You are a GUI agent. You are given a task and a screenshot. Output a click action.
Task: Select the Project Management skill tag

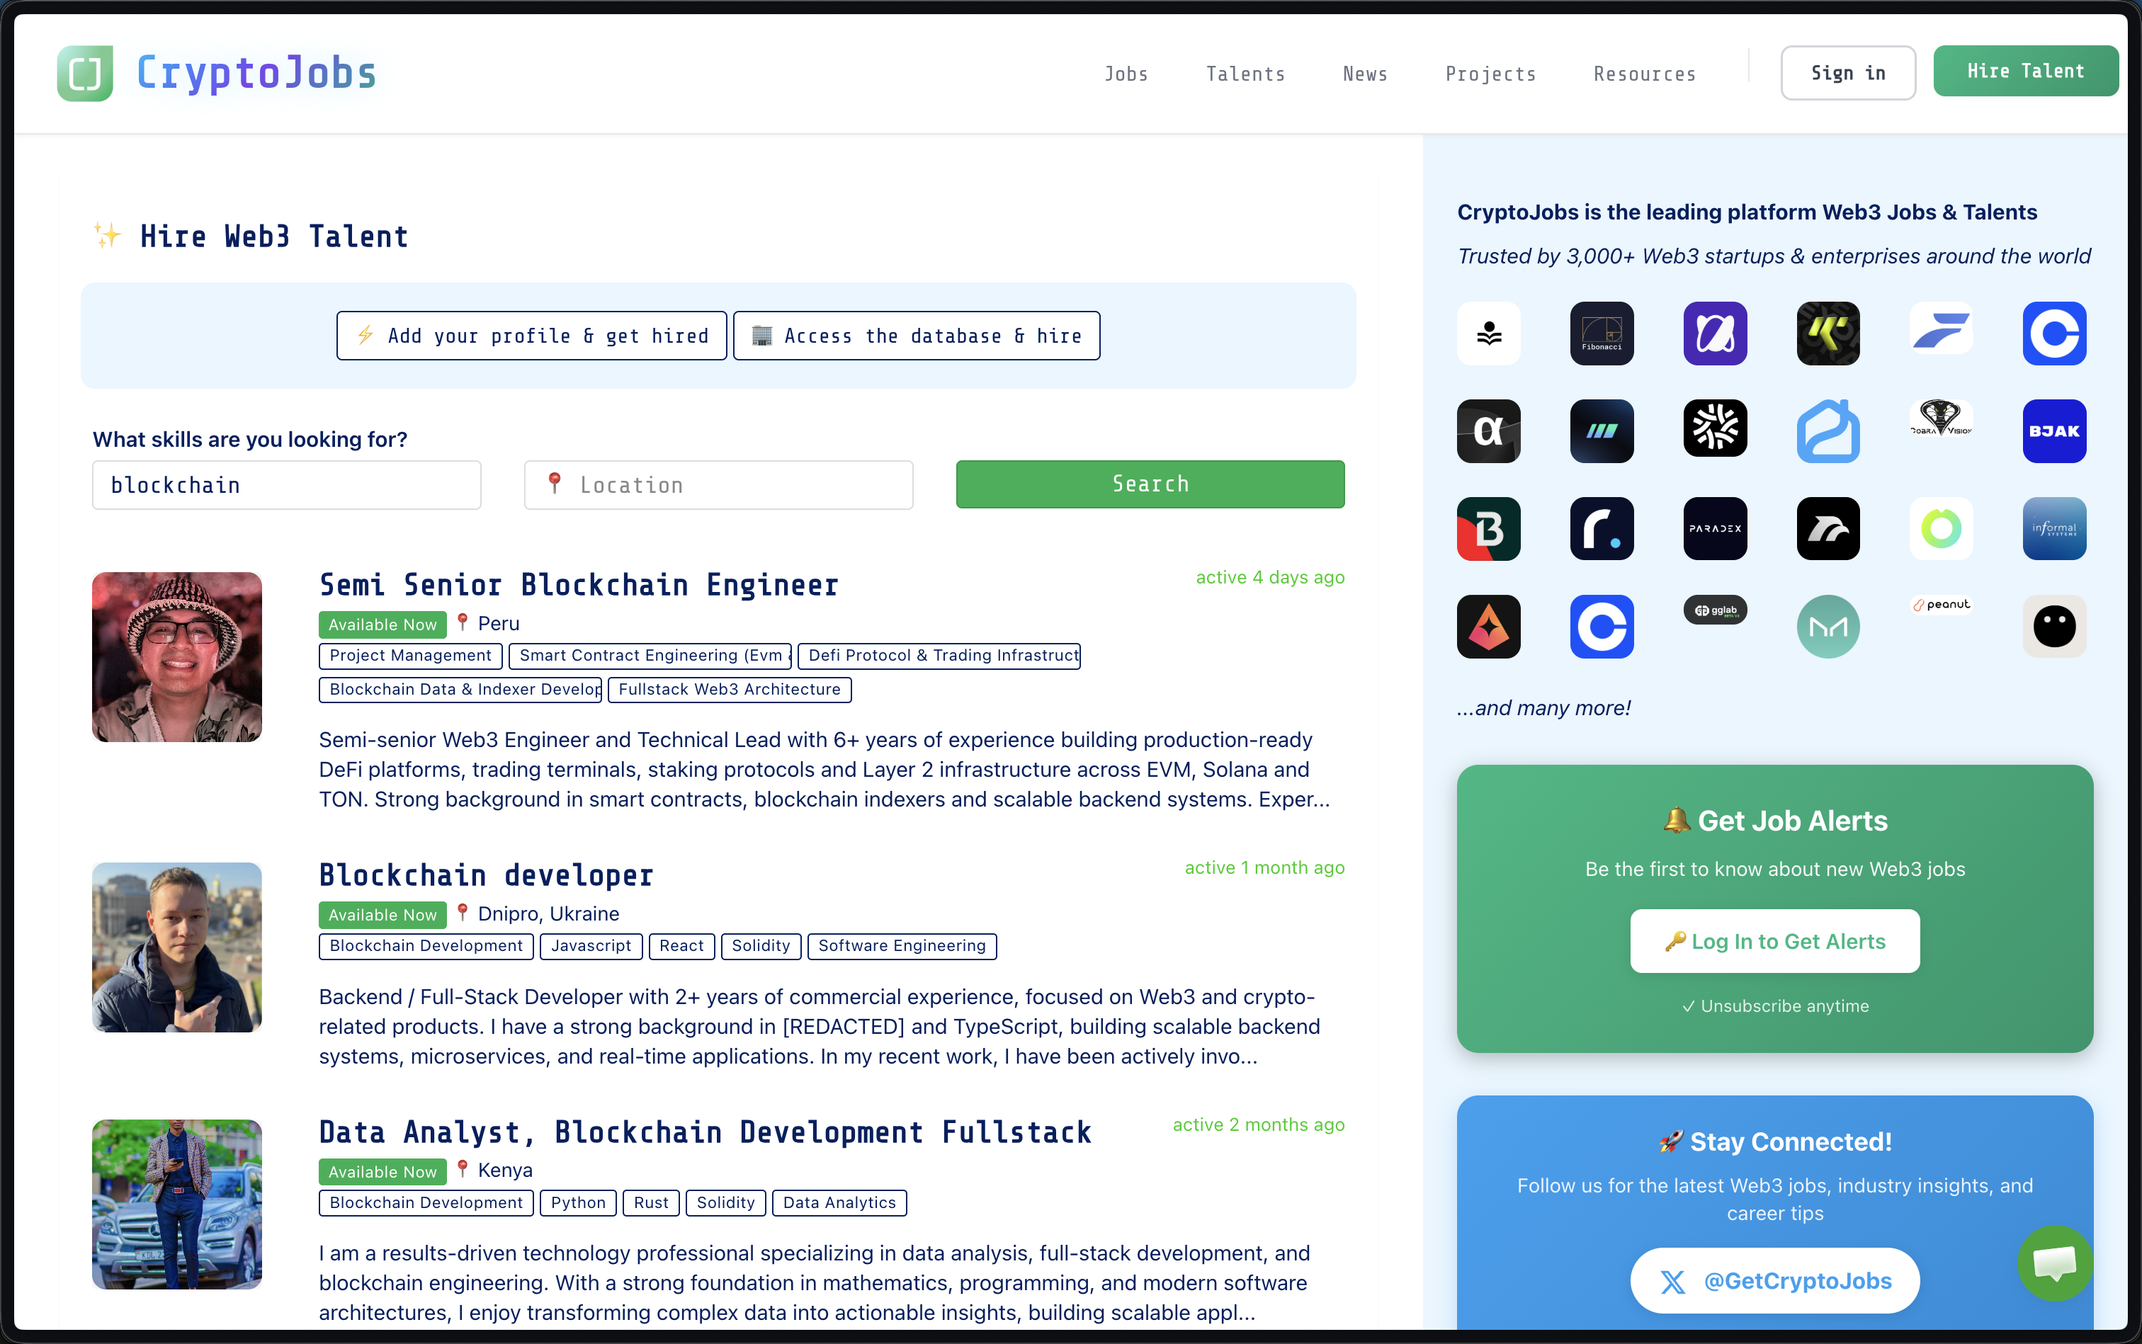point(410,656)
